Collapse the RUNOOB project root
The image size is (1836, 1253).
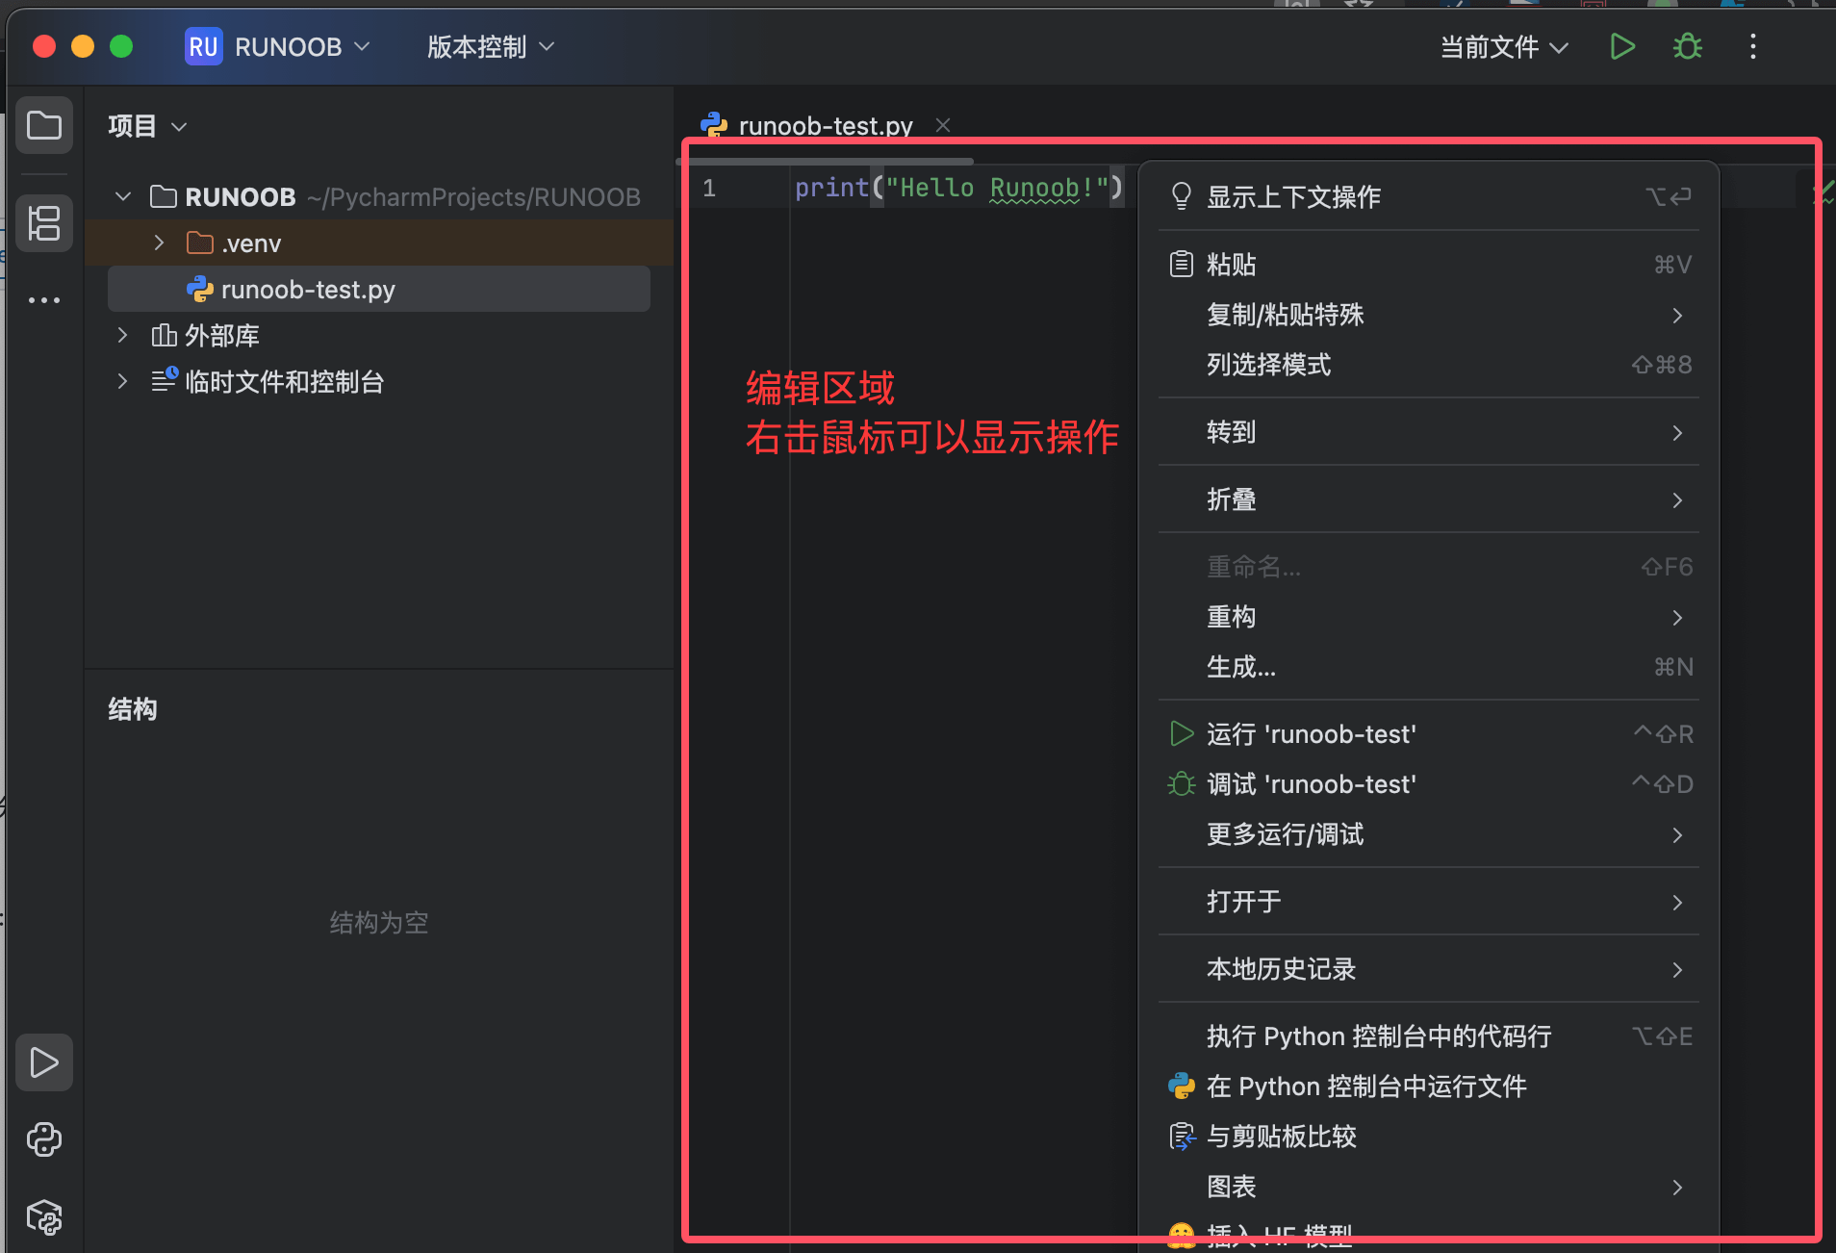pos(123,197)
